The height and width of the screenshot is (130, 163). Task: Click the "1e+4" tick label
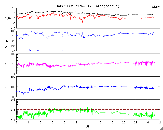click(13, 120)
